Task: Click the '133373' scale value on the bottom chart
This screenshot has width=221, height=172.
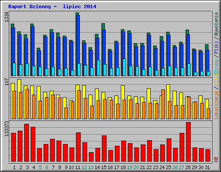Action: (x=6, y=129)
